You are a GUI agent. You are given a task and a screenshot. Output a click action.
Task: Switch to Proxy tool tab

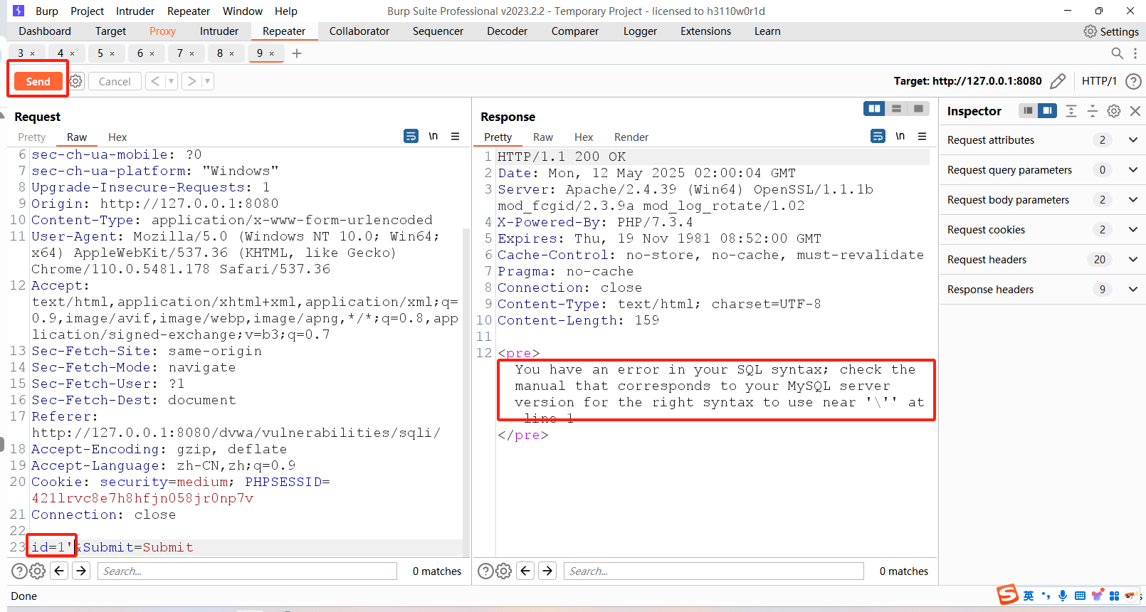162,31
